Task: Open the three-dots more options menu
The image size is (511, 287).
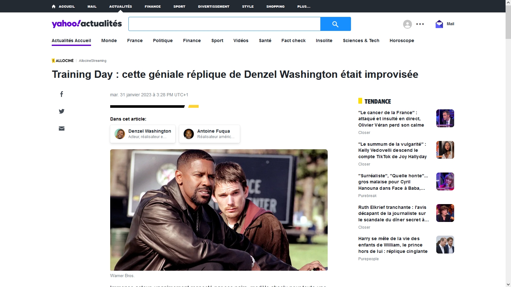Action: tap(420, 24)
